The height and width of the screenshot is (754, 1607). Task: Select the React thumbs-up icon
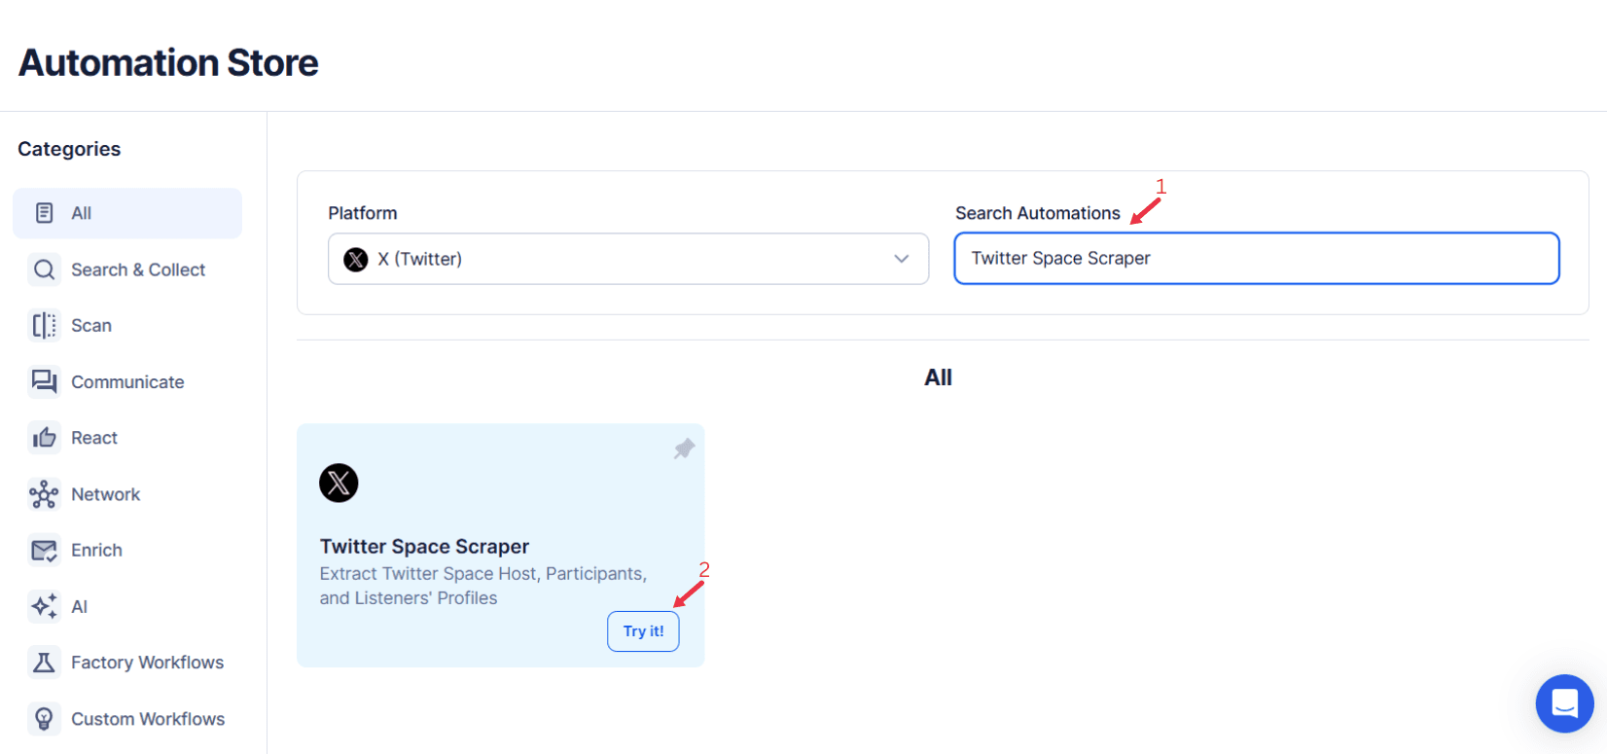click(44, 437)
